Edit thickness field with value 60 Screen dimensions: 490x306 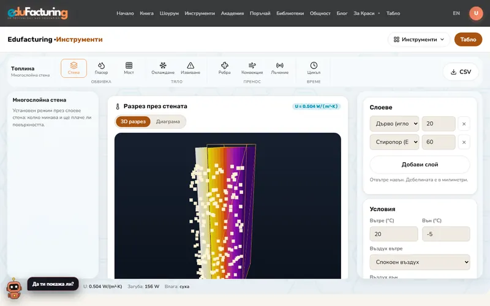(439, 142)
